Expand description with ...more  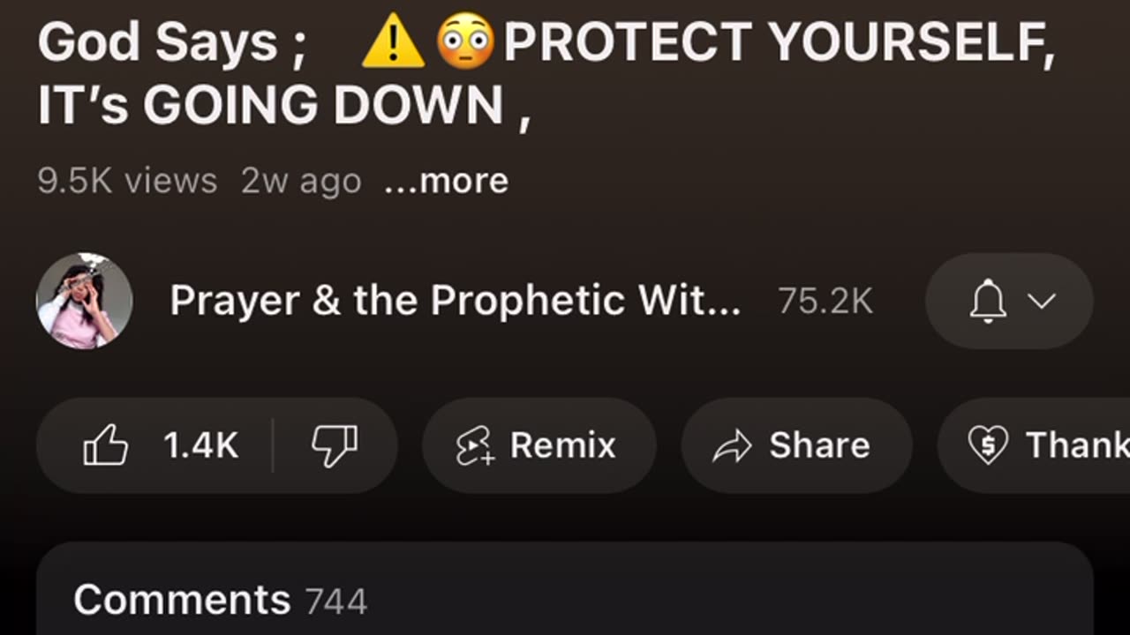(446, 181)
